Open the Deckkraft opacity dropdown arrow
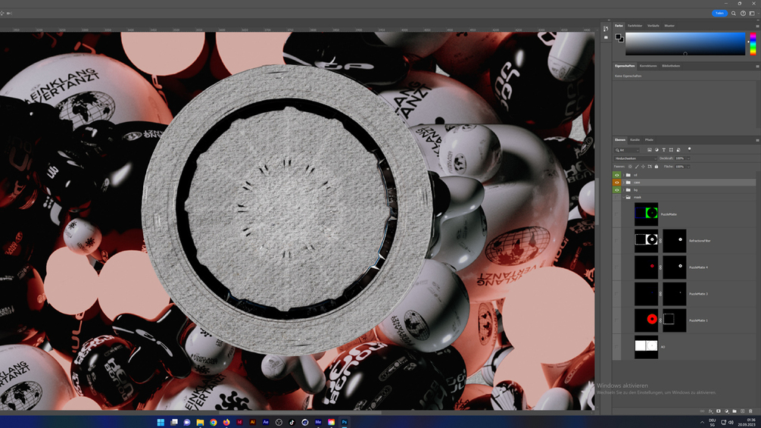The image size is (761, 428). click(x=688, y=158)
